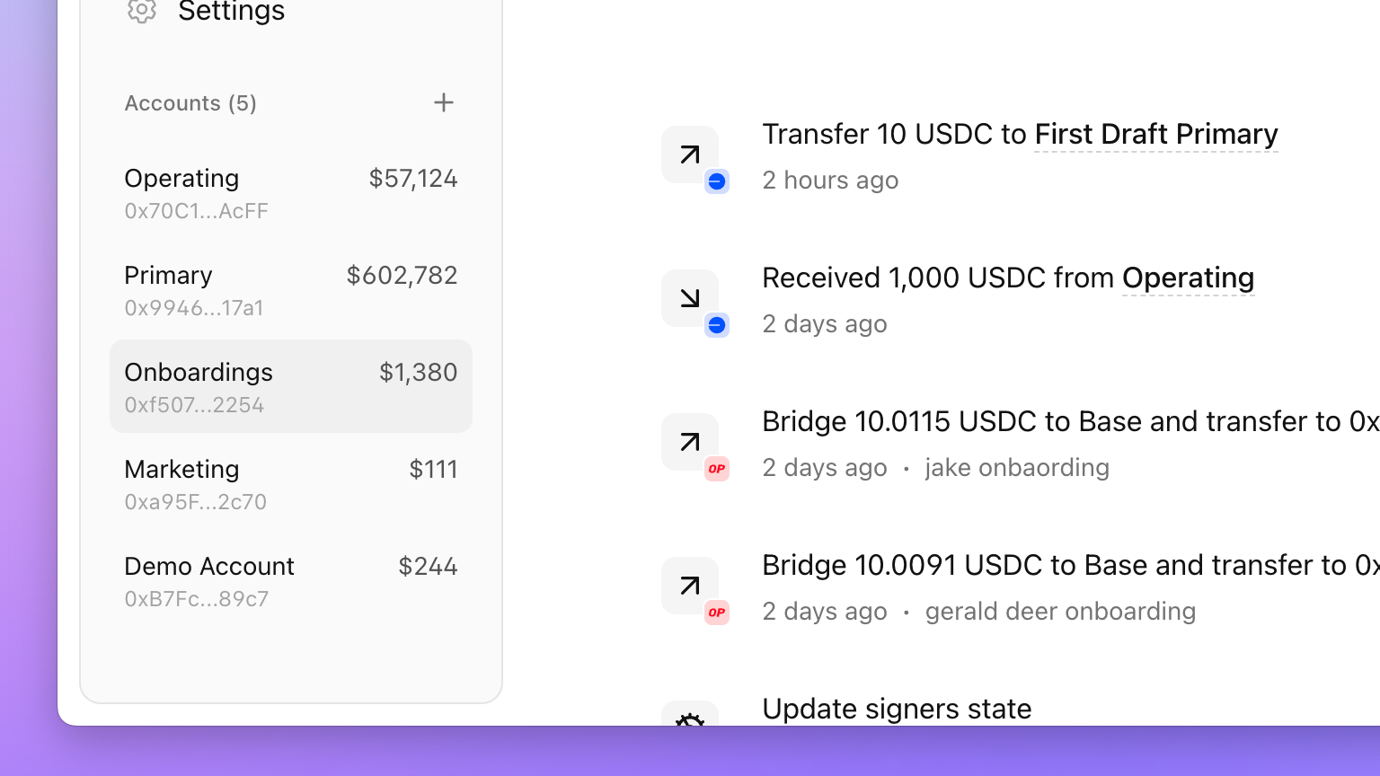Click the Settings label in sidebar
This screenshot has height=776, width=1380.
(x=231, y=11)
